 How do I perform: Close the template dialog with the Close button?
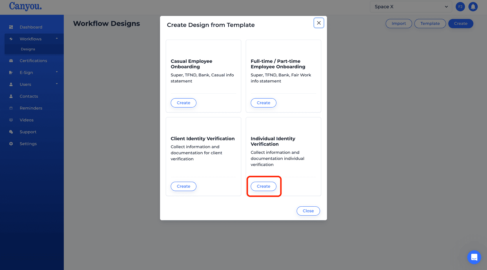coord(308,211)
